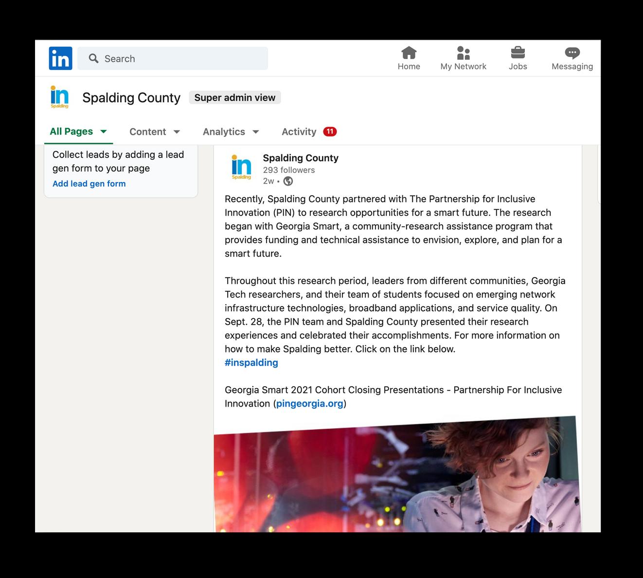The height and width of the screenshot is (578, 643).
Task: Click the 293 followers text
Action: pos(289,170)
